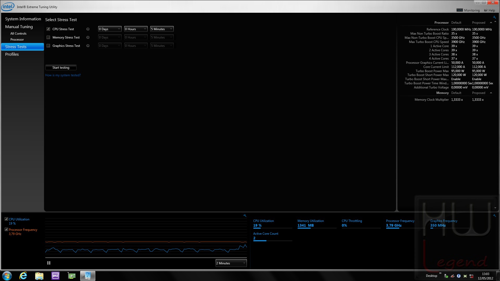
Task: Toggle the Processor Frequency graph checkbox
Action: pos(7,229)
